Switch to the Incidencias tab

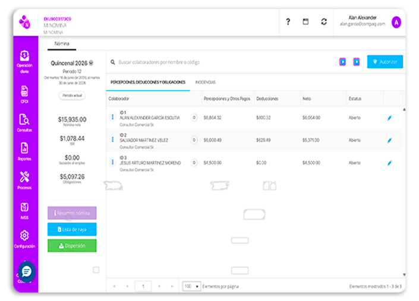[205, 82]
